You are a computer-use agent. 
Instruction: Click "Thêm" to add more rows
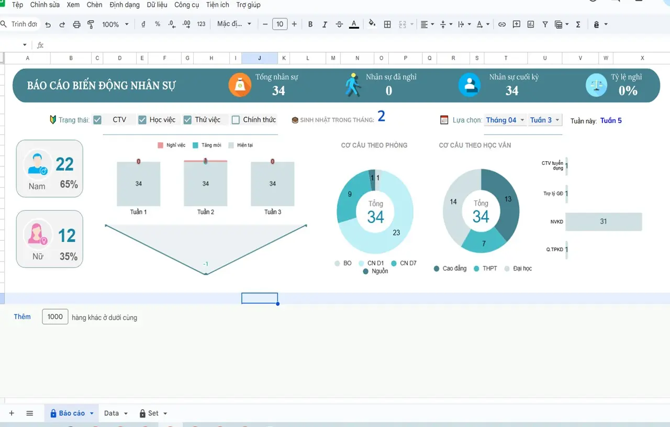(x=22, y=317)
